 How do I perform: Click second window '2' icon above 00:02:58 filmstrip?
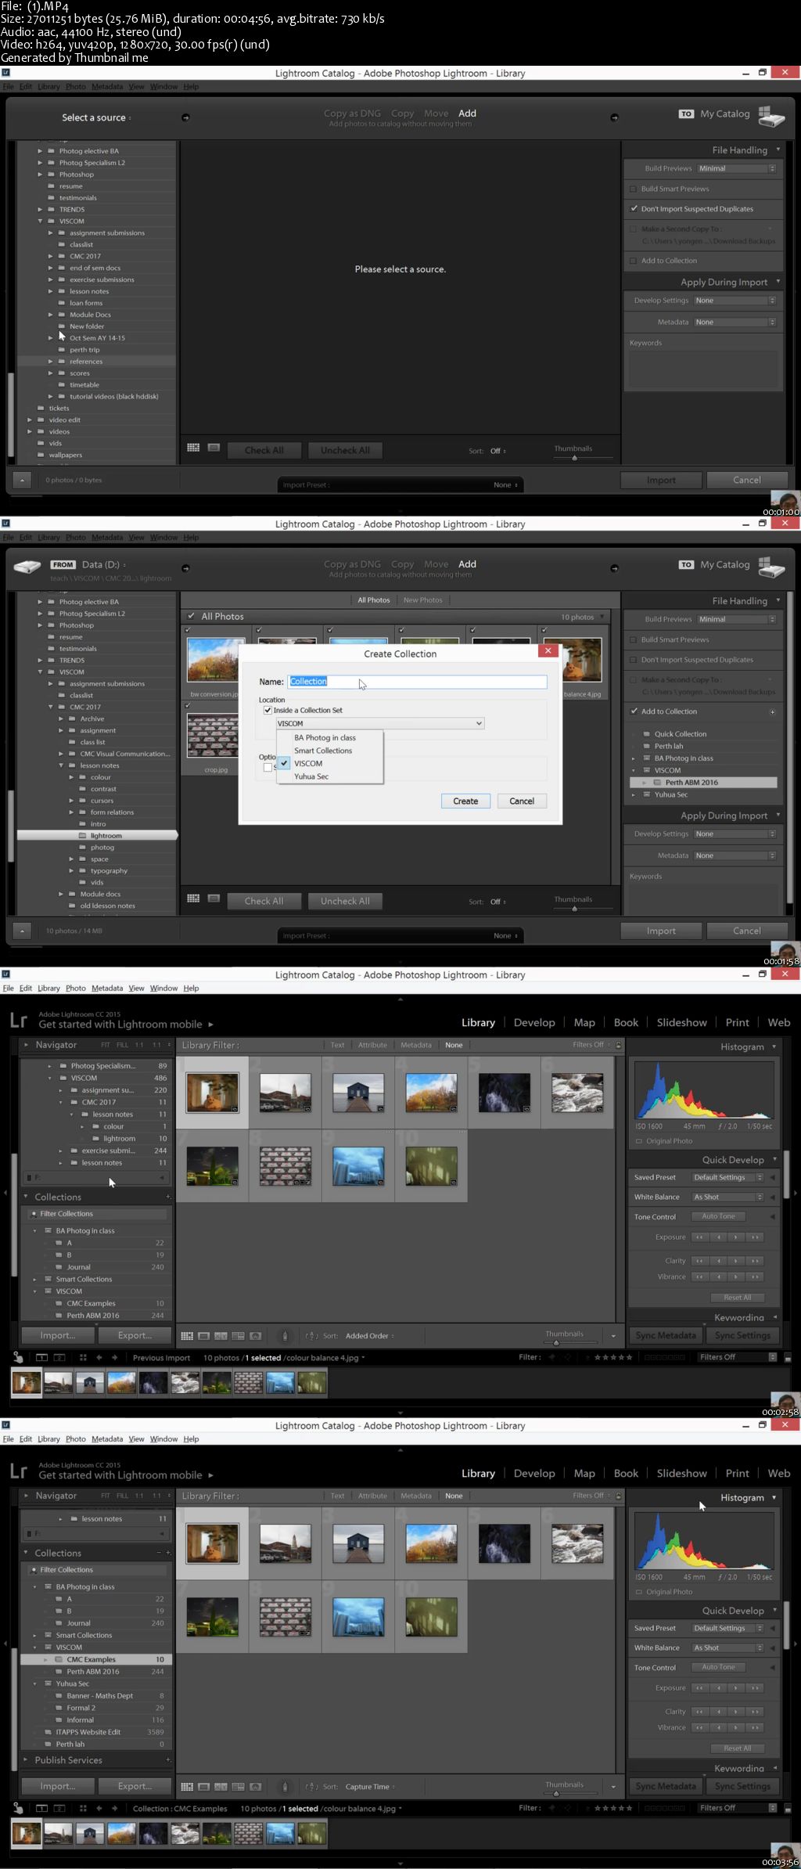click(x=59, y=1357)
